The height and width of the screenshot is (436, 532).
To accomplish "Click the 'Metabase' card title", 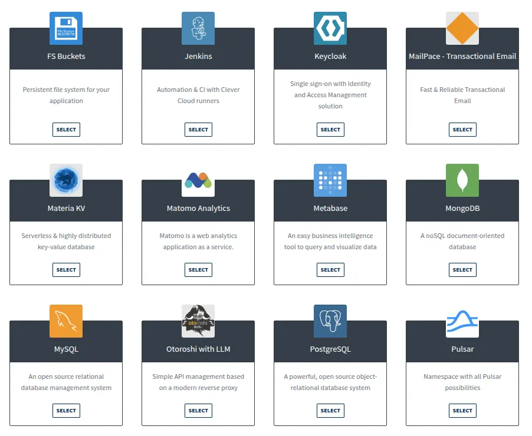I will [x=330, y=208].
